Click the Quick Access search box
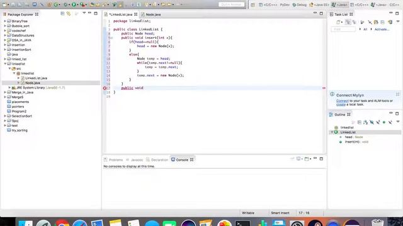 tap(231, 4)
